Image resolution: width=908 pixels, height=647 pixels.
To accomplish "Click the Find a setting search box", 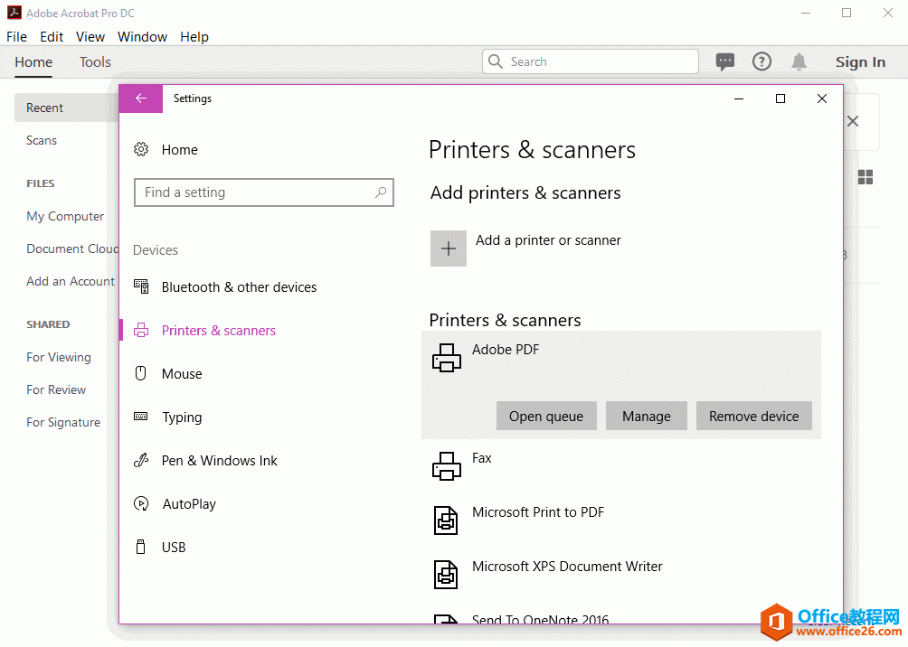I will [263, 192].
